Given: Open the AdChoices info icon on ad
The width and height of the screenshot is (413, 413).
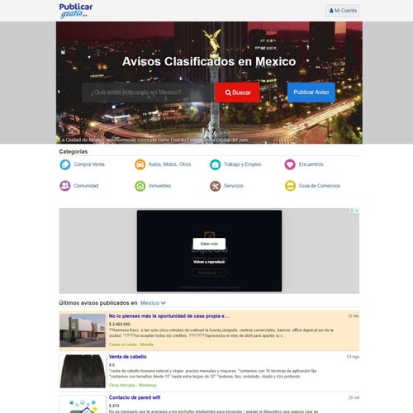Looking at the screenshot, I should [352, 211].
